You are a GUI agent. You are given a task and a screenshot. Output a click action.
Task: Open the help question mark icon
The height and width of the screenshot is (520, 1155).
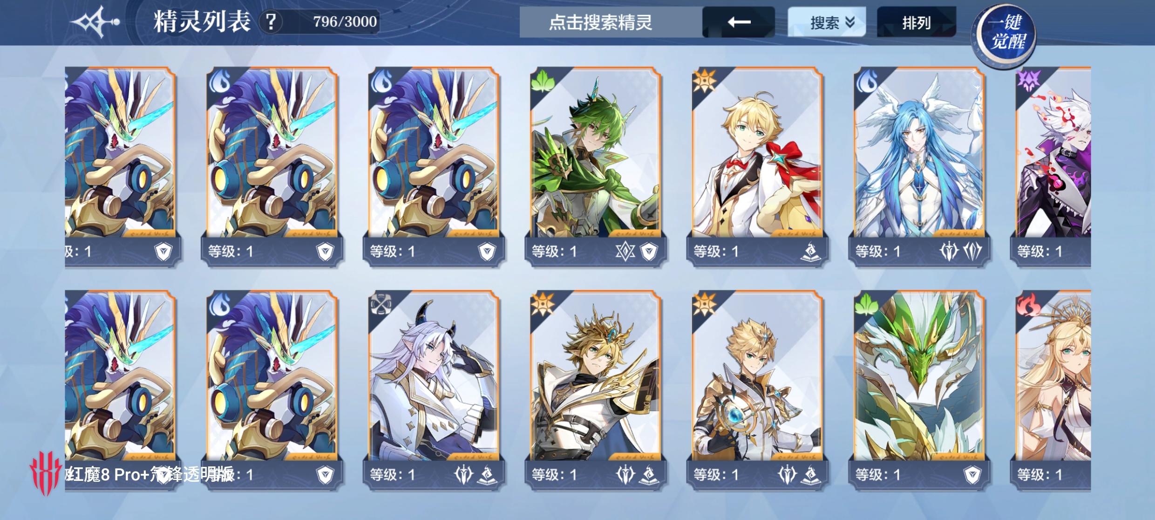point(271,21)
